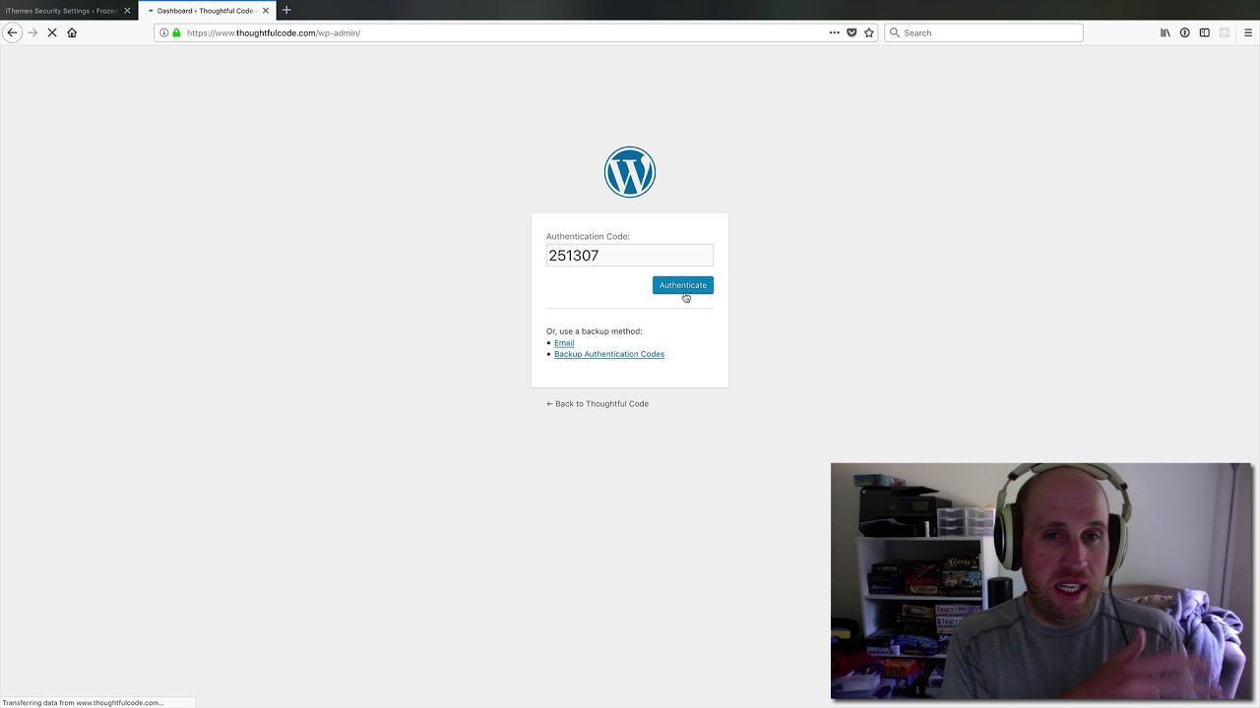This screenshot has width=1260, height=708.
Task: Open the Library panel
Action: 1165,32
